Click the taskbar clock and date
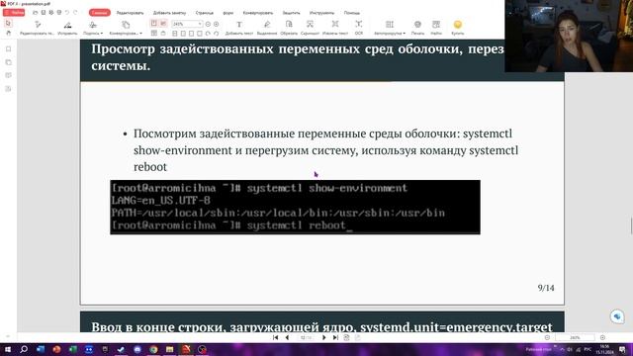The image size is (633, 356). 604,349
